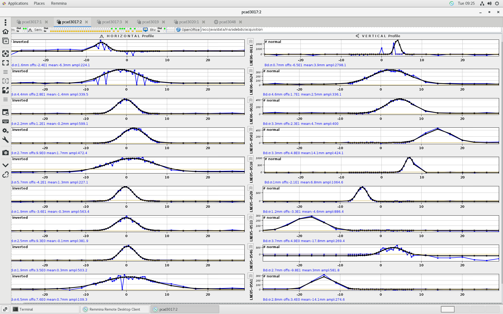This screenshot has height=314, width=503.
Task: Toggle the Btv Out green indicator box
Action: (165, 28)
